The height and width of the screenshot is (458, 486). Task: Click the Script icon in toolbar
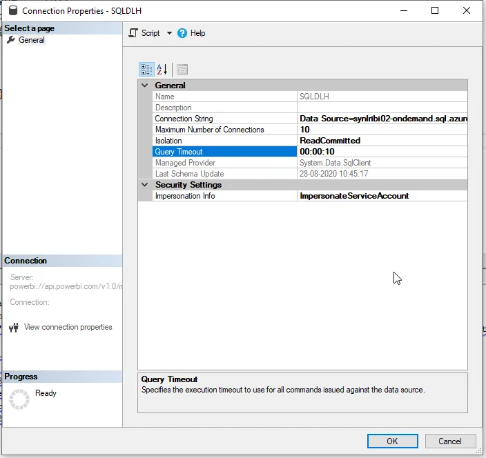pyautogui.click(x=134, y=33)
